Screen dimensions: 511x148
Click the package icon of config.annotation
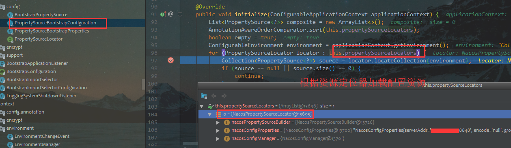(x=2, y=112)
